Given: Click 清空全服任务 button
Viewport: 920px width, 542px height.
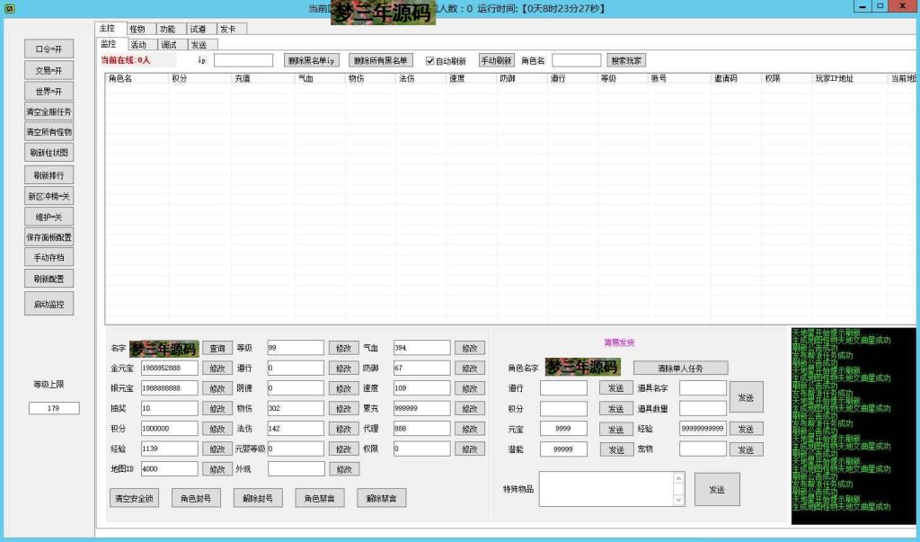Looking at the screenshot, I should point(49,111).
